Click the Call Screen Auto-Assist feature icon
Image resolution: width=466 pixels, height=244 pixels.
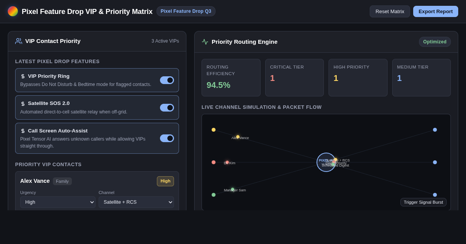pyautogui.click(x=23, y=131)
